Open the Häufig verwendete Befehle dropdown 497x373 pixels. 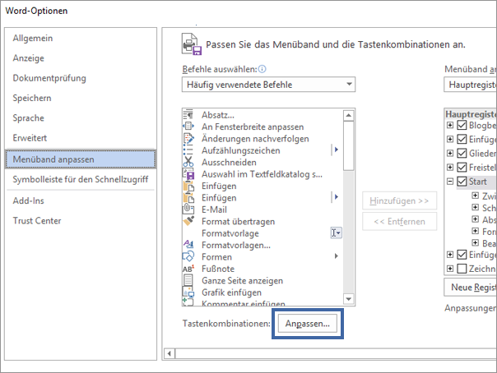(268, 85)
